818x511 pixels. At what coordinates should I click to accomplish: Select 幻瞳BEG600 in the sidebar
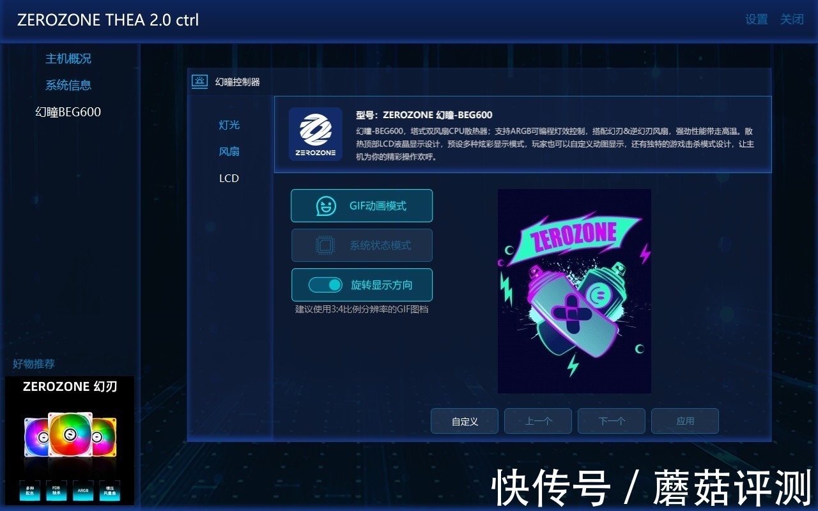point(68,112)
